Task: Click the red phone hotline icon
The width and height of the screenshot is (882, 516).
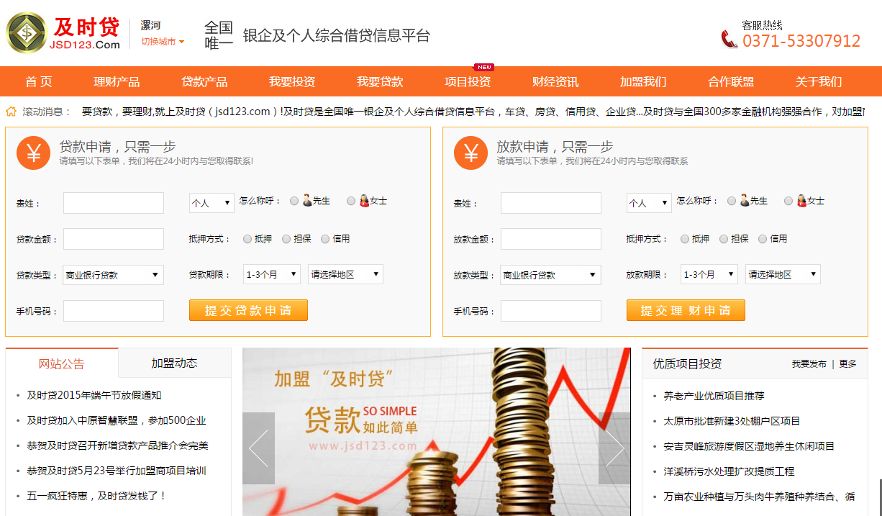Action: pyautogui.click(x=729, y=39)
